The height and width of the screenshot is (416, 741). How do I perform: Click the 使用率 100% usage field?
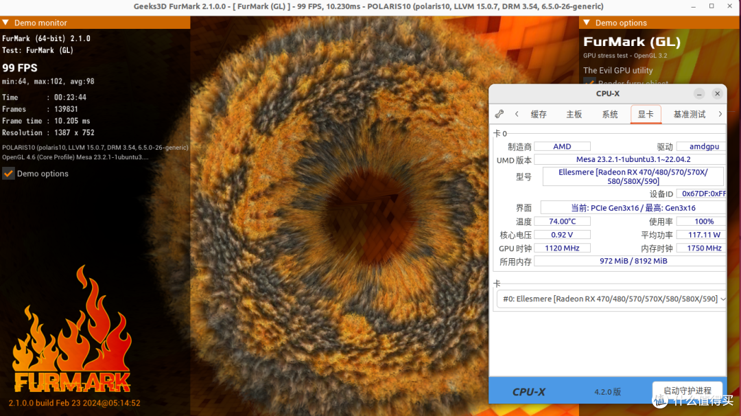(x=701, y=221)
